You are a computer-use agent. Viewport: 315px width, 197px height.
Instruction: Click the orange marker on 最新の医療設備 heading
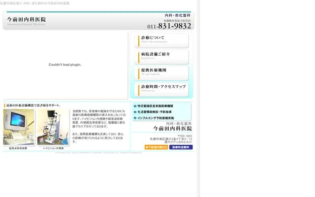(5, 105)
